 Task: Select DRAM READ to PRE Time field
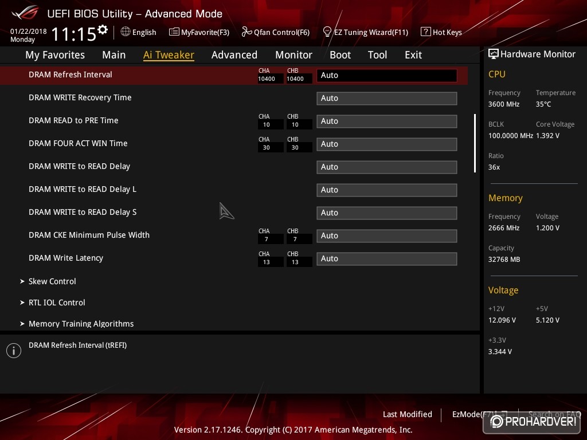tap(387, 121)
